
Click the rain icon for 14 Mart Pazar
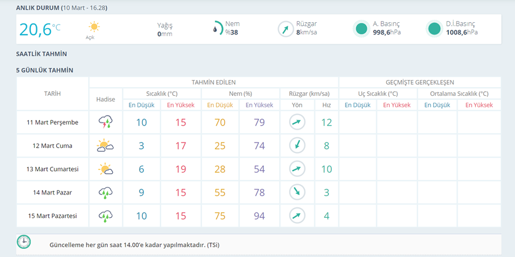point(105,192)
